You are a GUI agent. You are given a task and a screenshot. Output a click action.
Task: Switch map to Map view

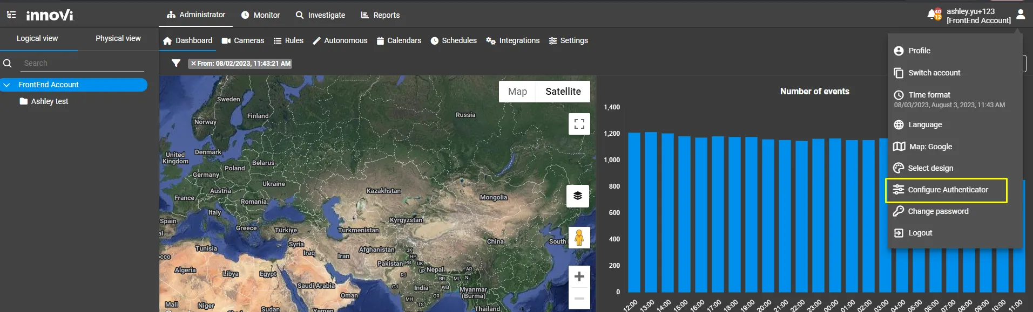(x=517, y=92)
